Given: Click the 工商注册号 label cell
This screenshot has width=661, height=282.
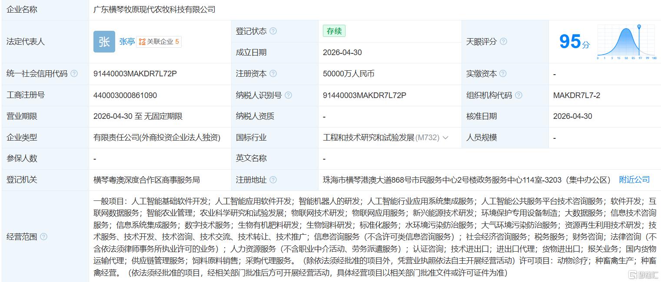Looking at the screenshot, I should click(45, 95).
